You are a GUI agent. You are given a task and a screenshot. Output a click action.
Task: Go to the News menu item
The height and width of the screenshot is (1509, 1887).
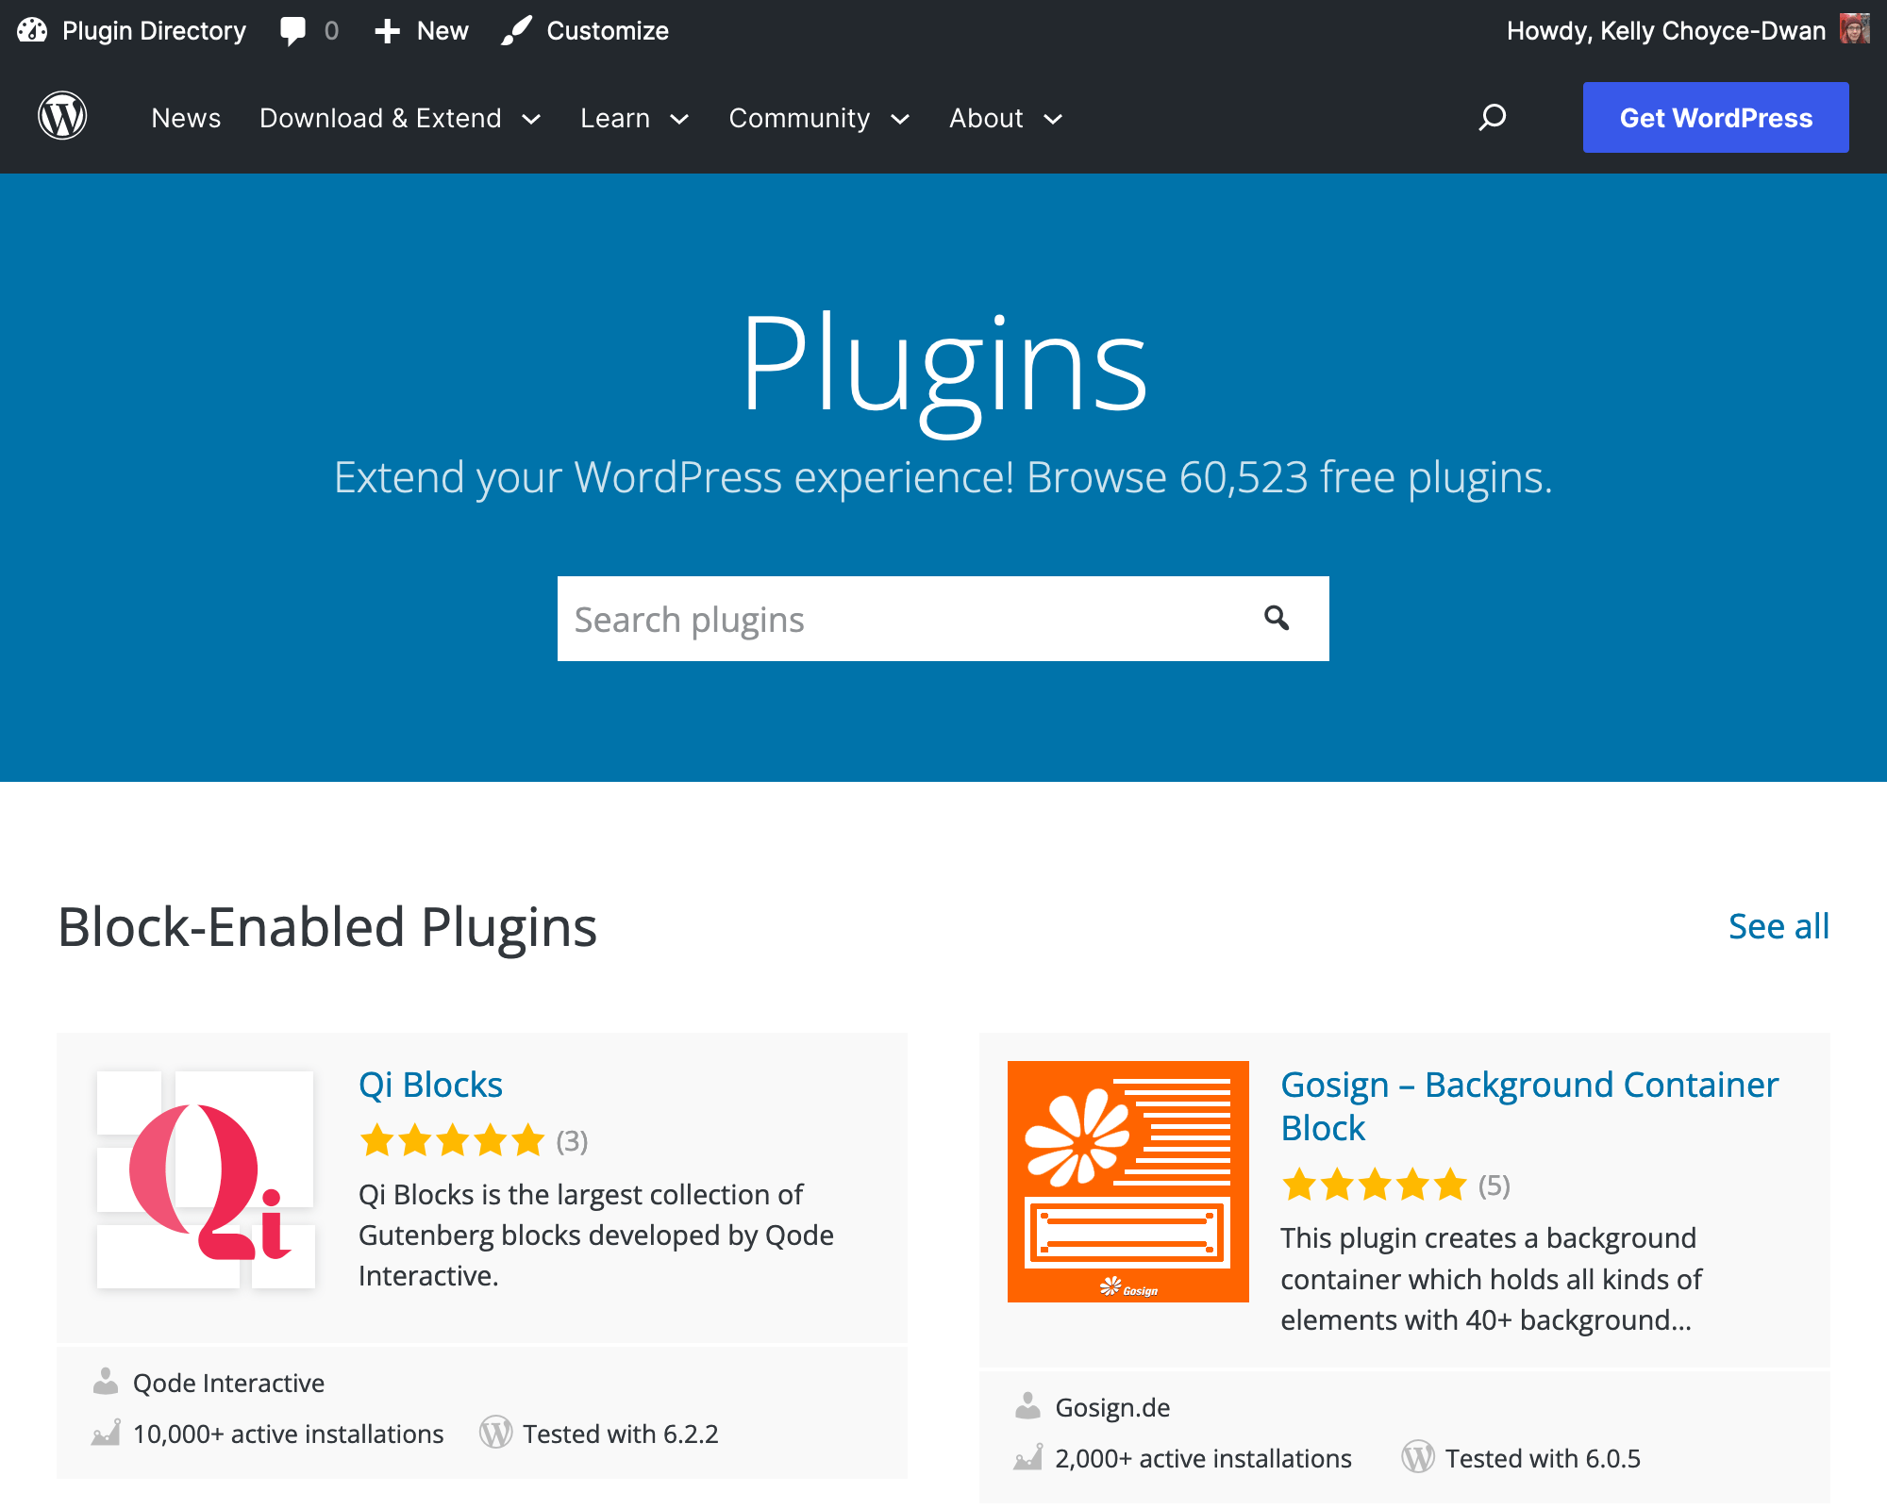(x=186, y=118)
